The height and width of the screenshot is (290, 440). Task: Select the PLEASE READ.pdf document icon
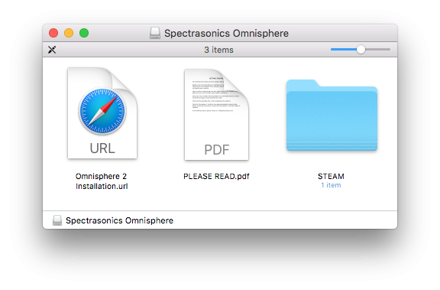tap(216, 115)
